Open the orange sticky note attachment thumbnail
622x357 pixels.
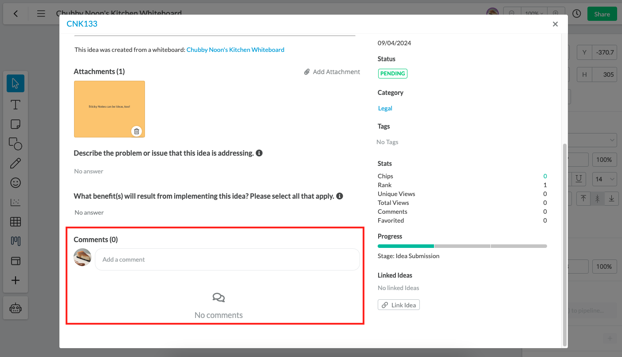click(110, 109)
